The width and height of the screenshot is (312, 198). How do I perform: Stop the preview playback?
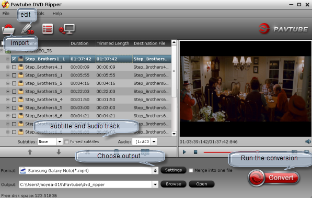tap(195, 152)
